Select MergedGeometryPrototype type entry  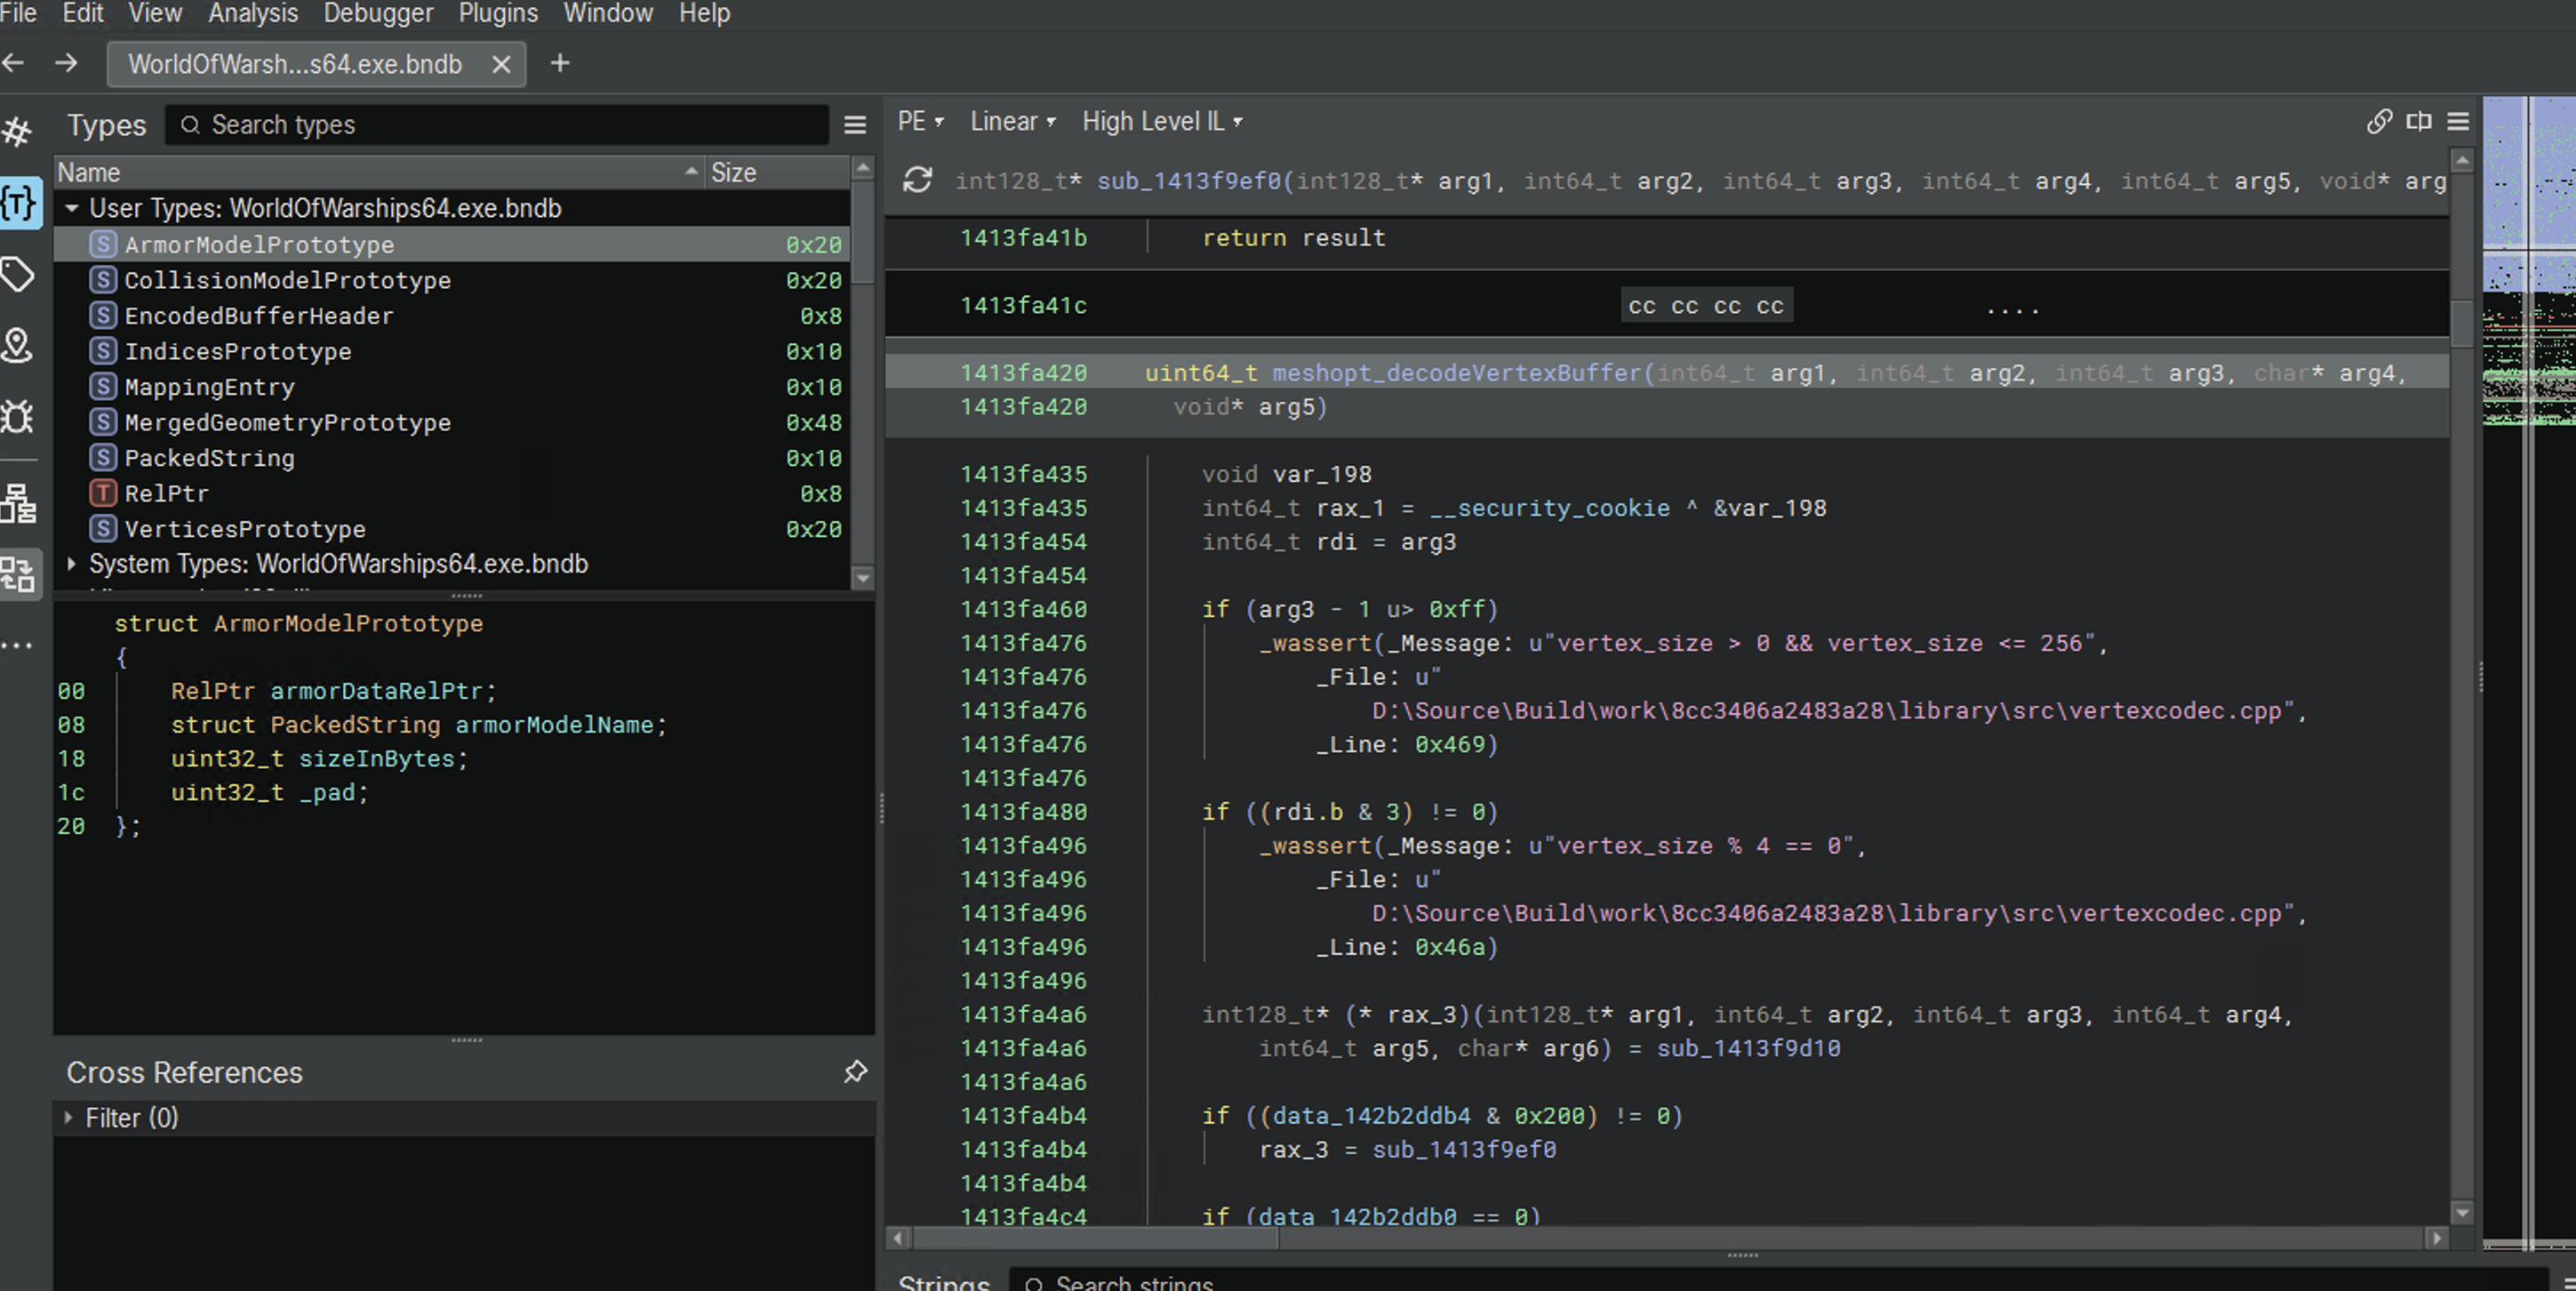[288, 423]
